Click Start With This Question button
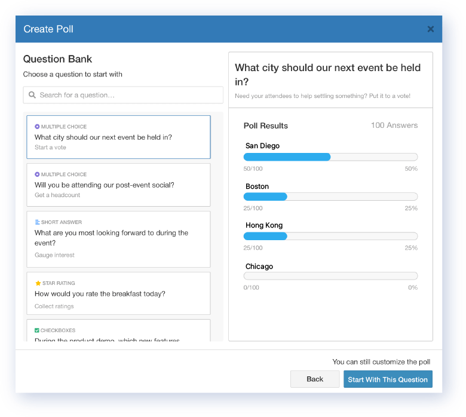This screenshot has width=466, height=417. [388, 379]
